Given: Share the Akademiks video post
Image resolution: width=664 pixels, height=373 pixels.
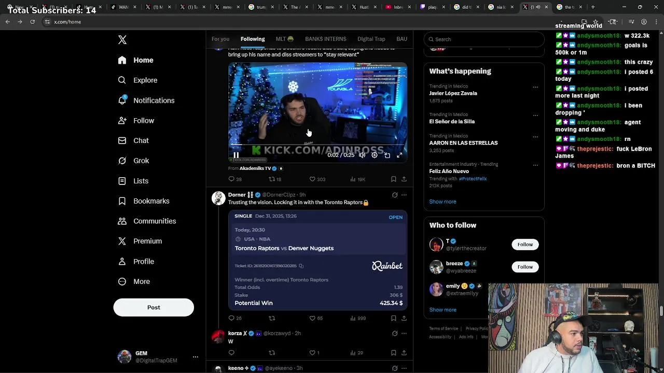Looking at the screenshot, I should coord(404,179).
